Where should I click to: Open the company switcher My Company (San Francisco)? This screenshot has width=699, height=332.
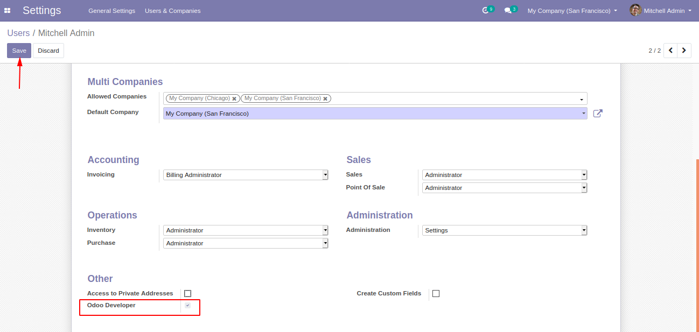[572, 11]
